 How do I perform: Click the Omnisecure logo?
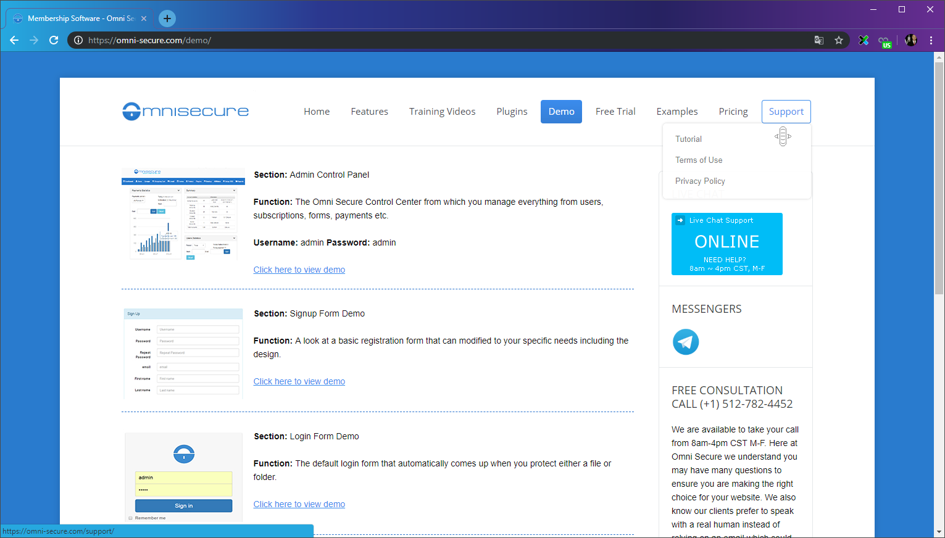(186, 111)
